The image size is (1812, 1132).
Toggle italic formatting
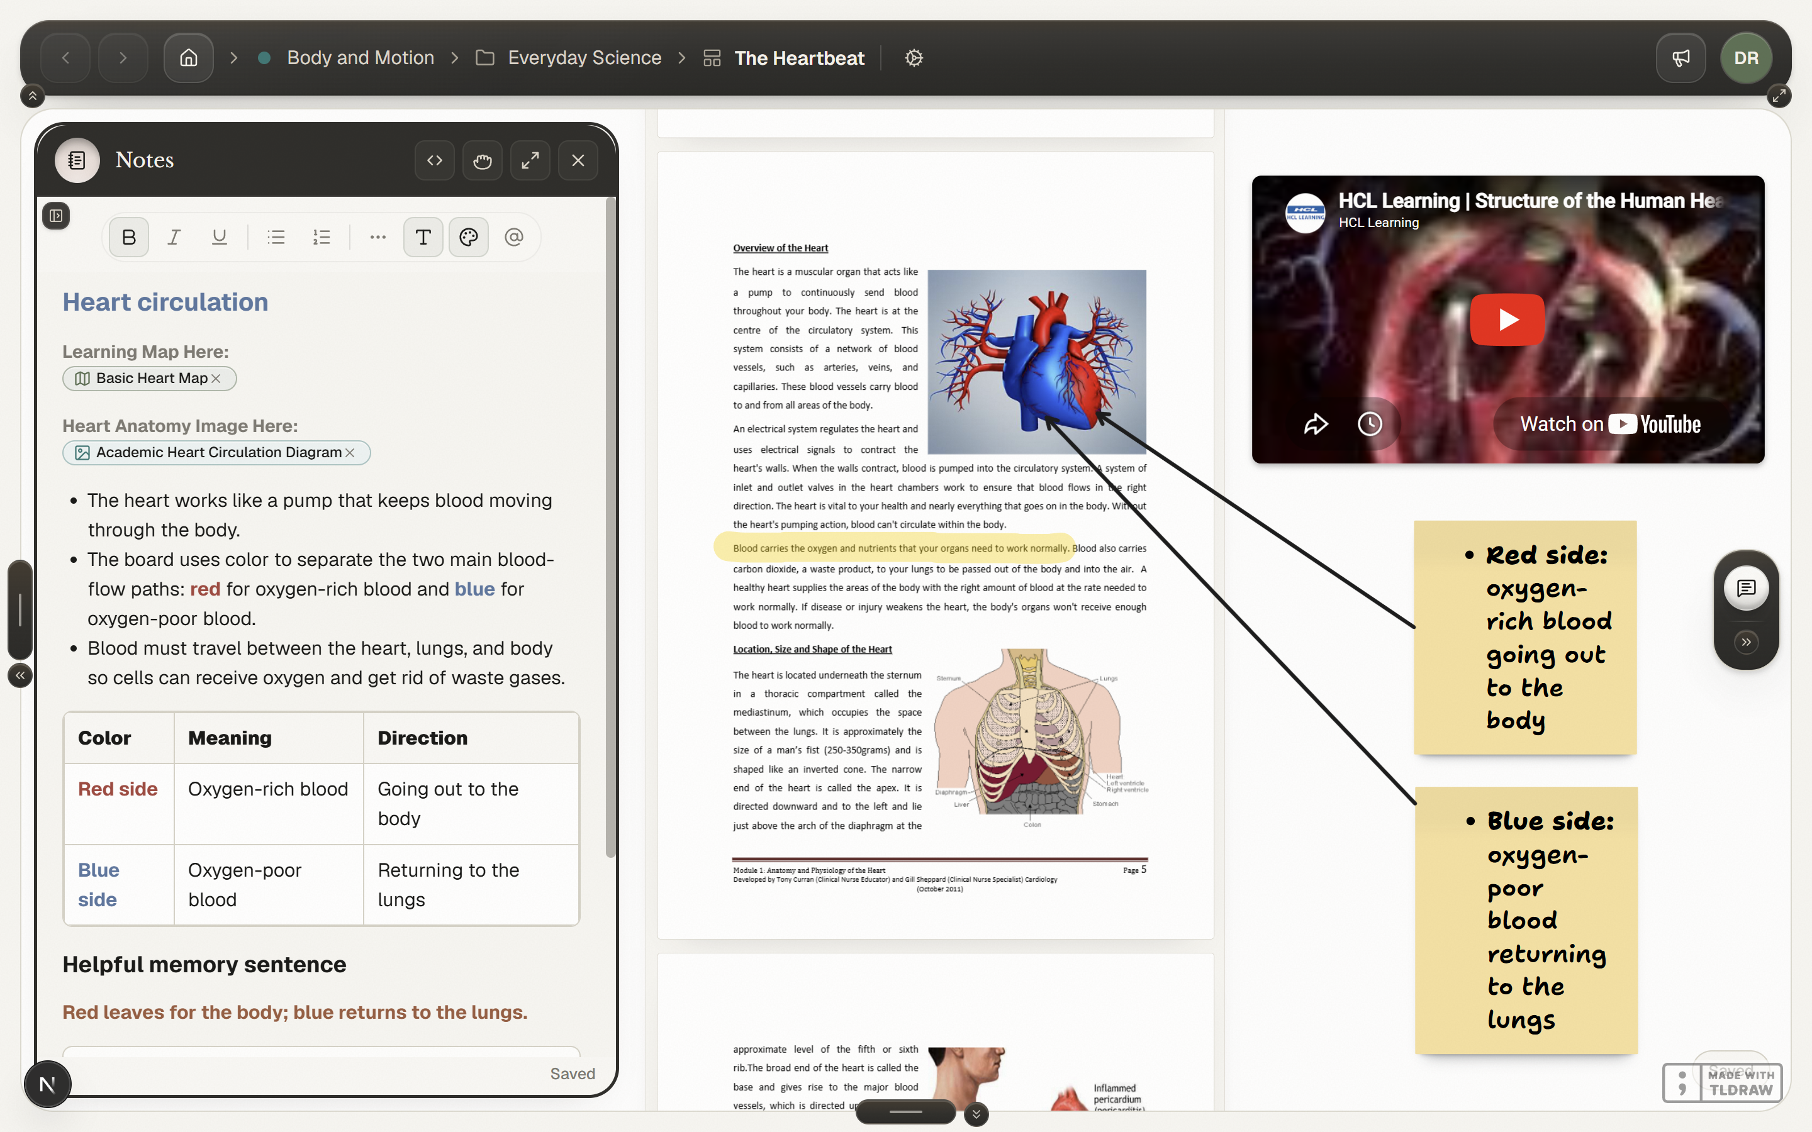pyautogui.click(x=174, y=237)
